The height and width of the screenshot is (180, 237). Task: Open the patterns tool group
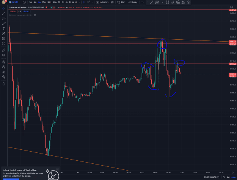click(x=4, y=34)
